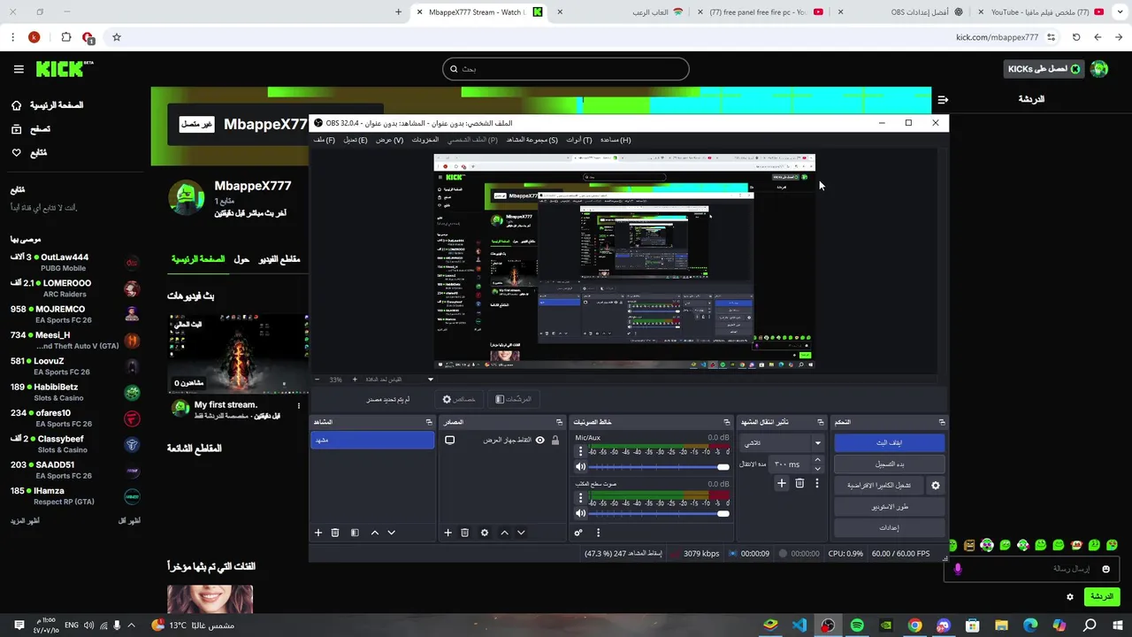This screenshot has height=637, width=1132.
Task: Open desktop audio channel three-dot options
Action: [580, 497]
